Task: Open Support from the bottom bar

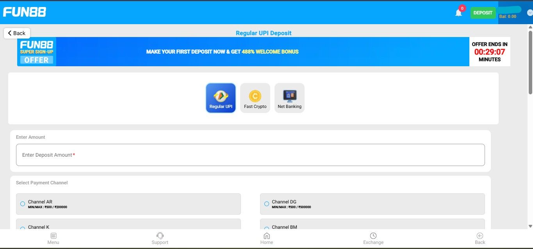Action: [160, 238]
